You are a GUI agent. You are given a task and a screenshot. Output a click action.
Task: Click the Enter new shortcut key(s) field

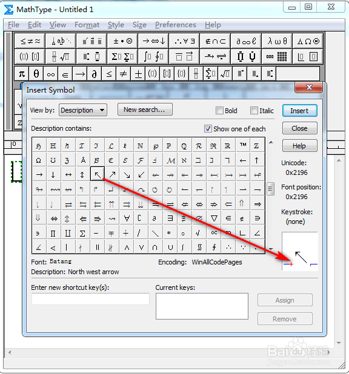(x=90, y=299)
